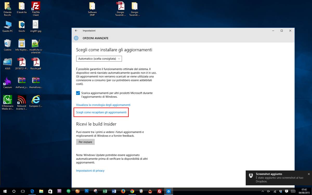This screenshot has width=312, height=195.
Task: Open the Automatico scelta consigliata dropdown
Action: point(99,58)
